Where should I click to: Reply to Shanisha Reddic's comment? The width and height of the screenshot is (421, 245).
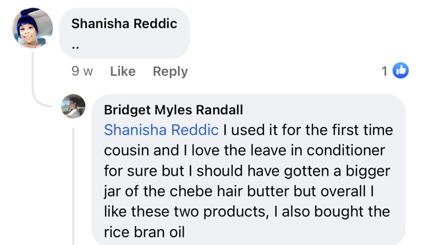[x=170, y=71]
